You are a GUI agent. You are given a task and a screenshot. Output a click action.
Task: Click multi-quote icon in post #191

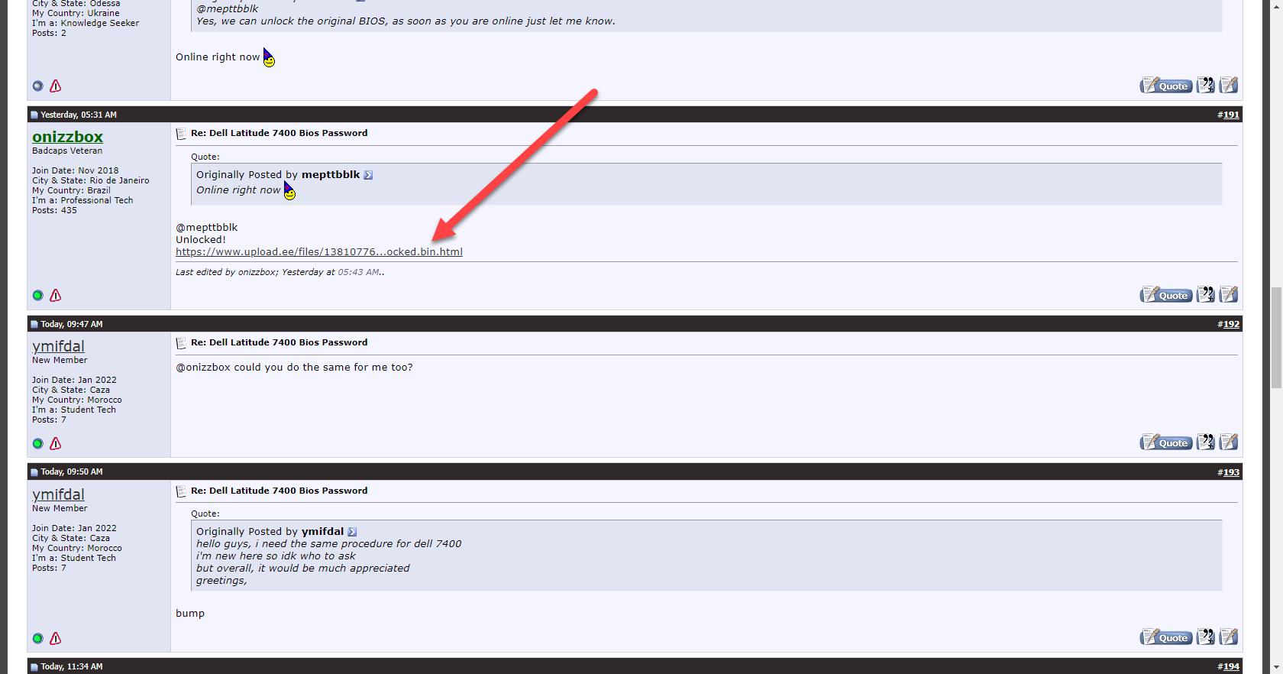pyautogui.click(x=1206, y=294)
